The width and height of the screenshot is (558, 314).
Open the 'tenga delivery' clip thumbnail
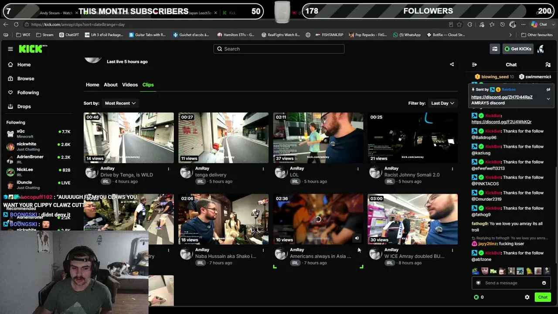click(x=223, y=138)
